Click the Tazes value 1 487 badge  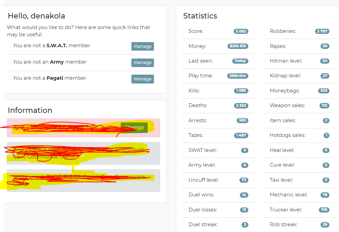241,135
